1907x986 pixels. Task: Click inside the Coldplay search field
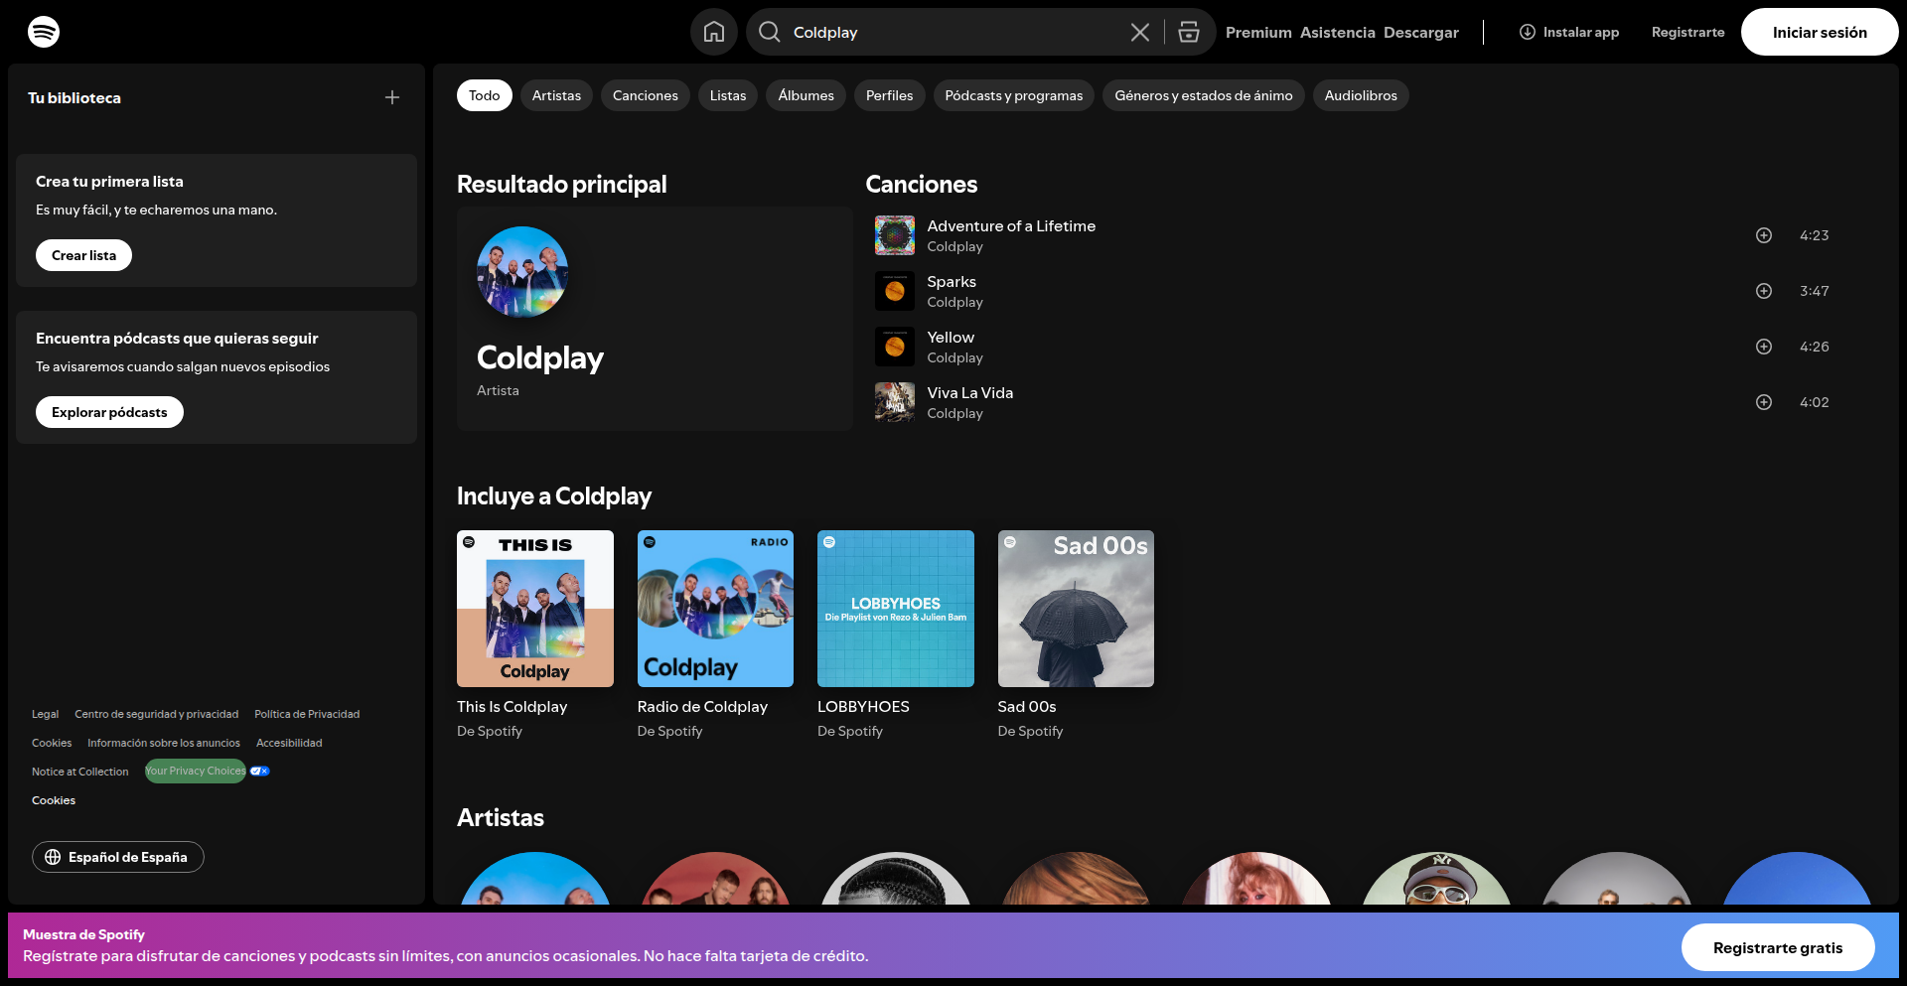click(953, 32)
